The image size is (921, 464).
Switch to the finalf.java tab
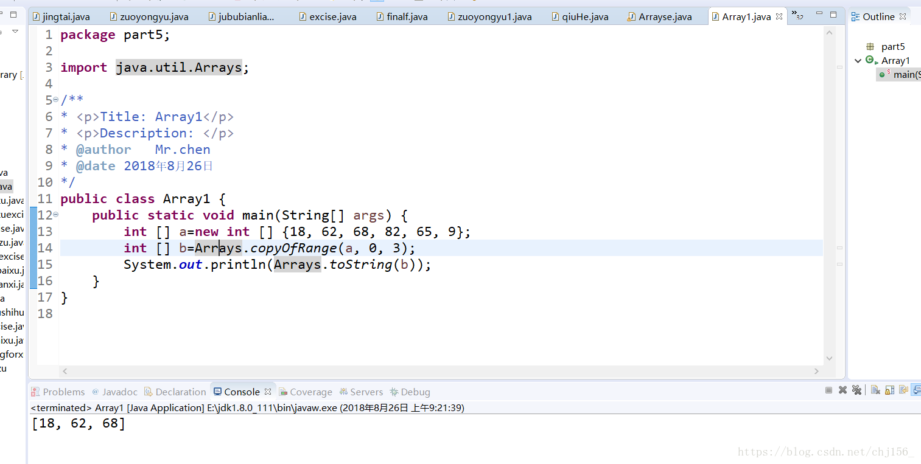pos(401,17)
